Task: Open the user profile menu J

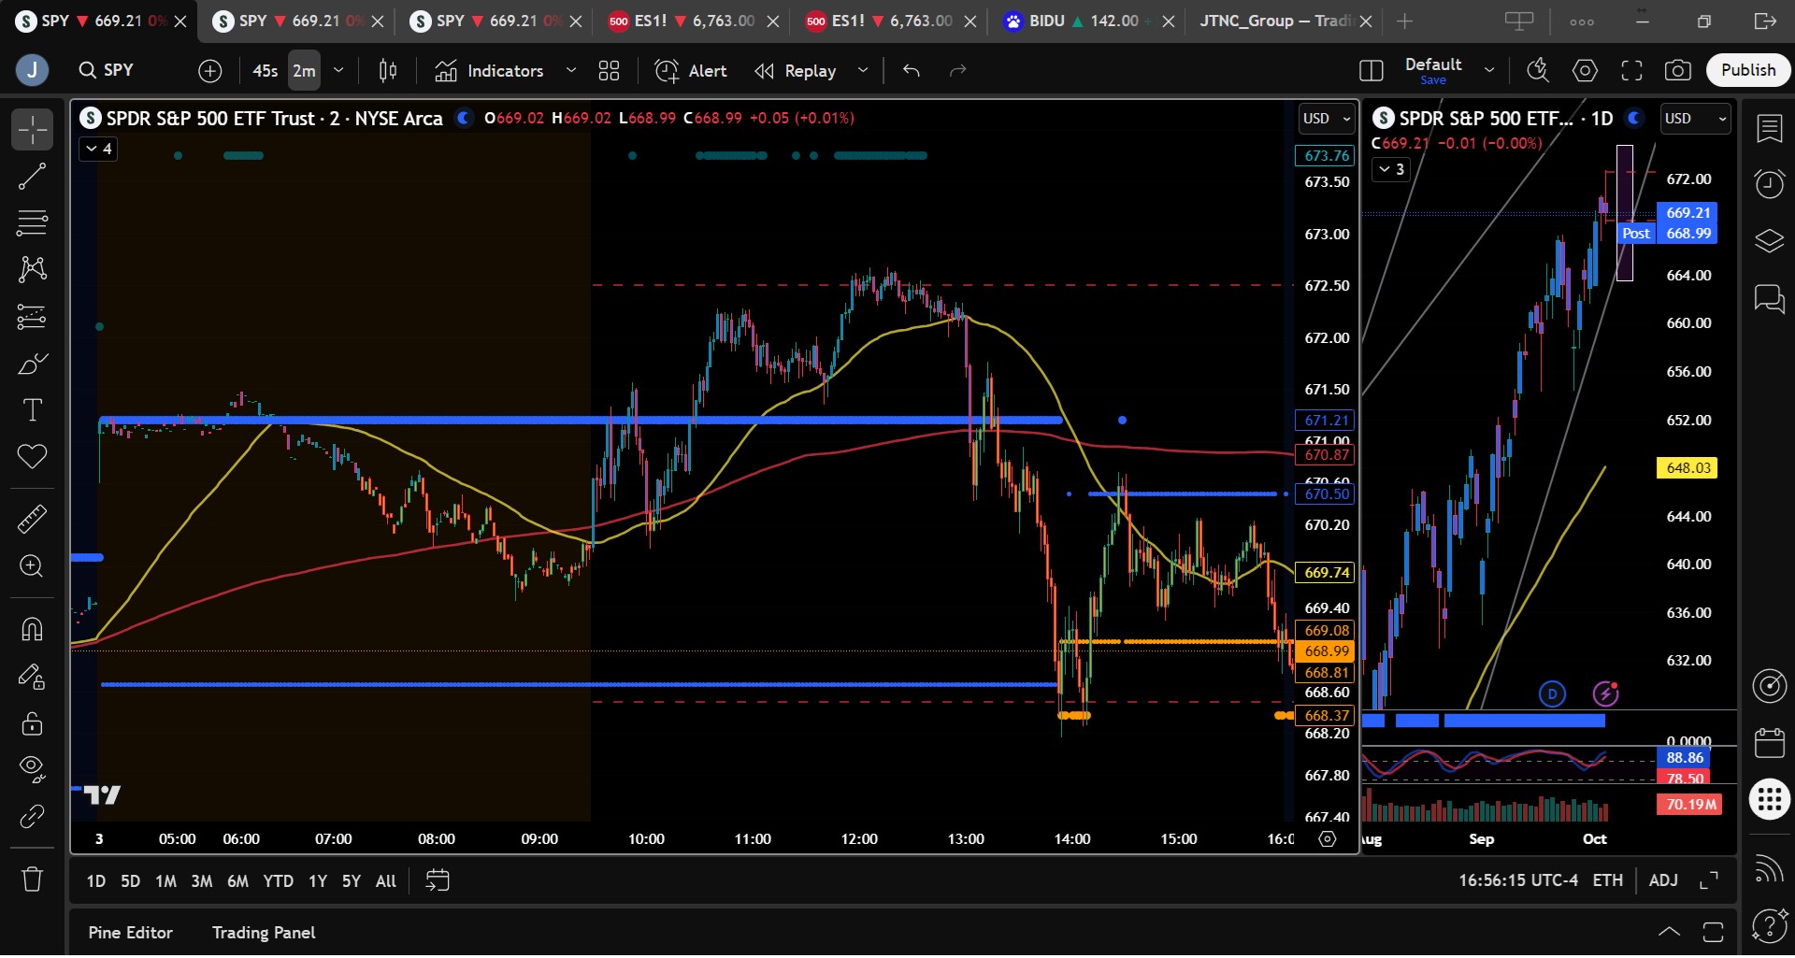Action: (32, 70)
